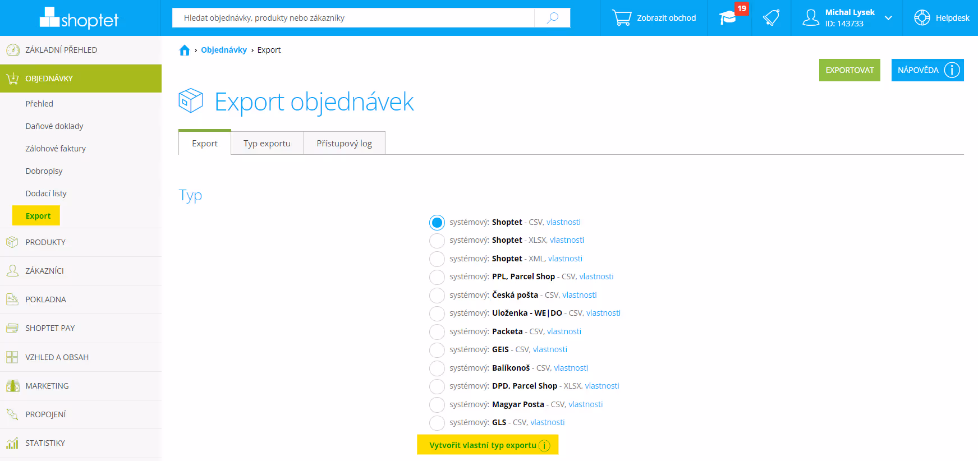Go to home via breadcrumb house icon
Image resolution: width=978 pixels, height=461 pixels.
coord(184,50)
